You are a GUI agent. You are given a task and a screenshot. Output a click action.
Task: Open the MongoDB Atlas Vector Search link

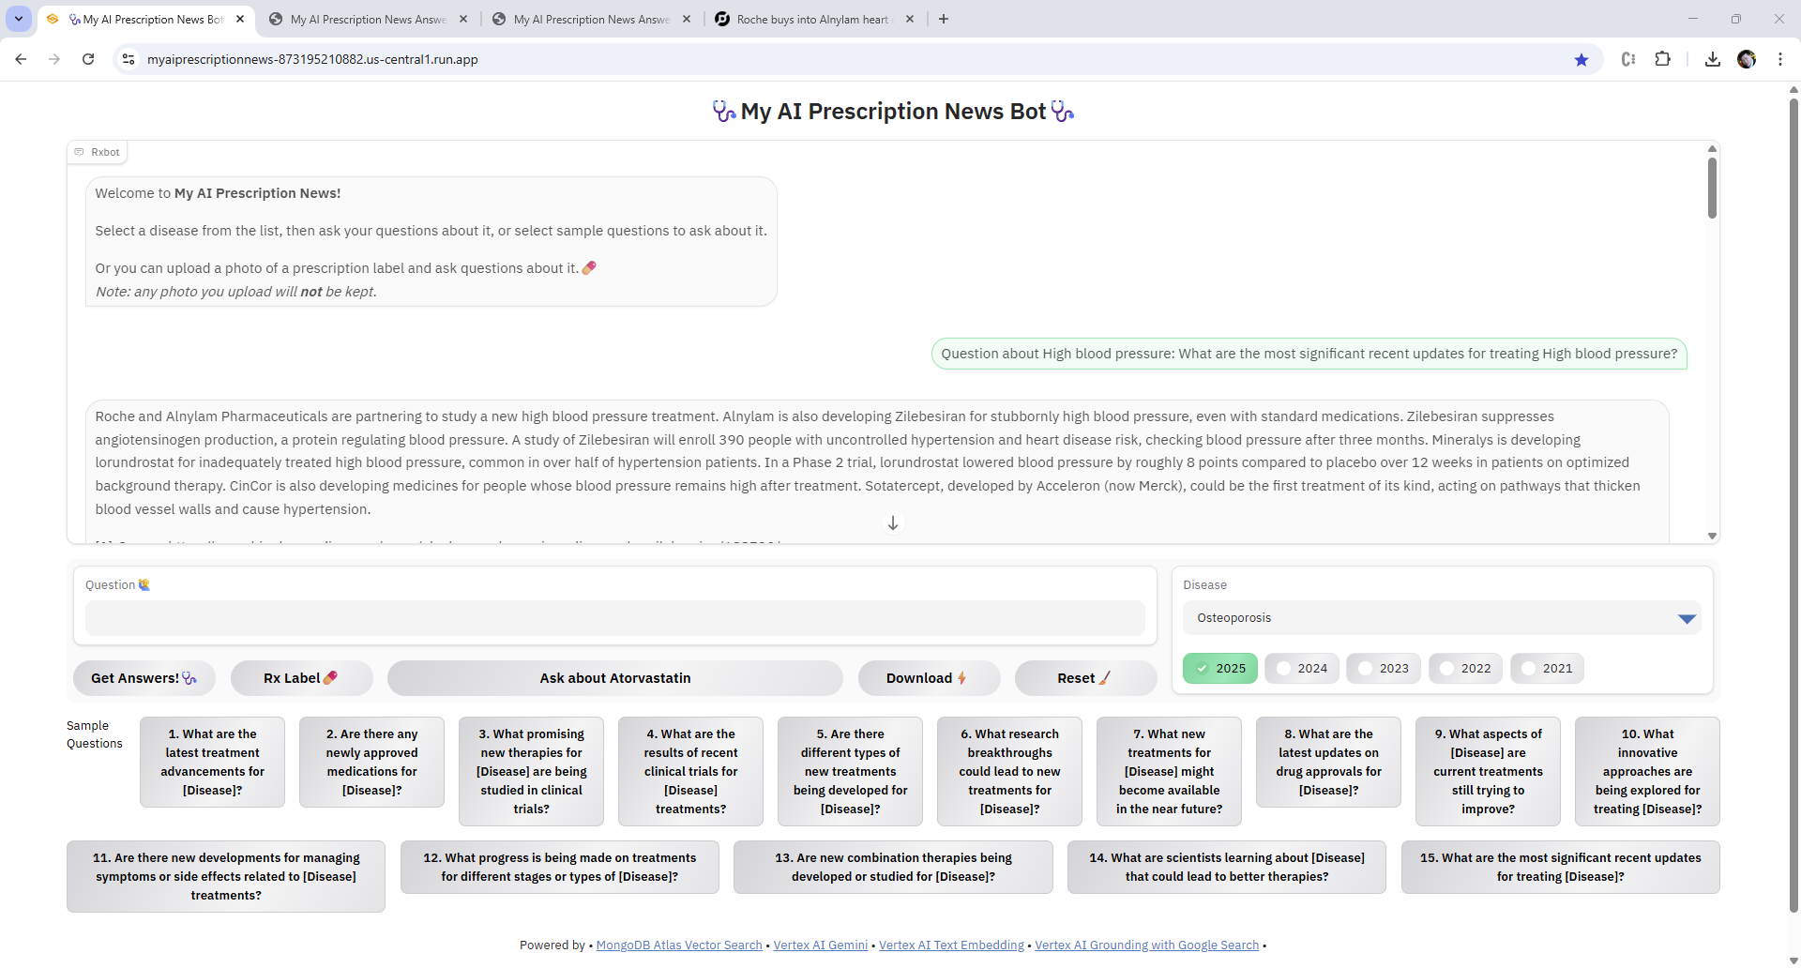[x=679, y=945]
